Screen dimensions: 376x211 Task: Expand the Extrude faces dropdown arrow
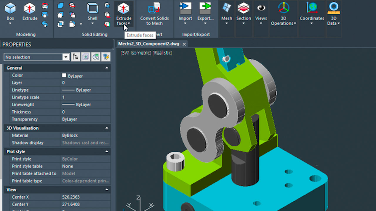pyautogui.click(x=129, y=23)
